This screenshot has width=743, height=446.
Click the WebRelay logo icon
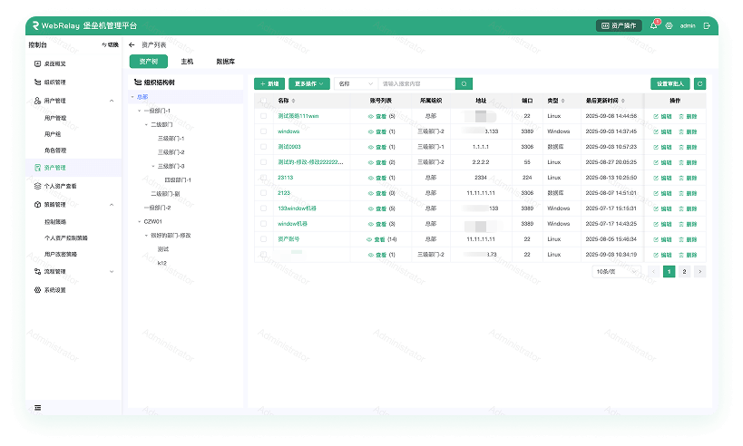tap(35, 25)
